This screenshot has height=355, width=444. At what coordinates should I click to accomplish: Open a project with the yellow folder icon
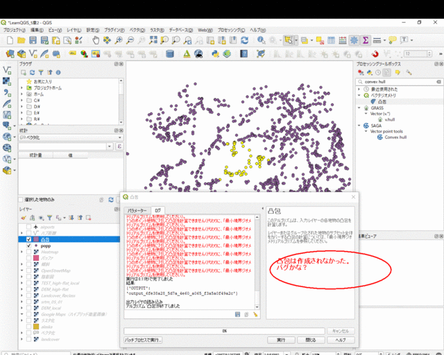22,40
